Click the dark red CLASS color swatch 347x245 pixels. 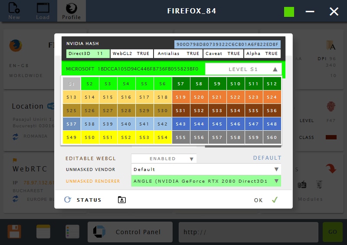pyautogui.click(x=331, y=137)
